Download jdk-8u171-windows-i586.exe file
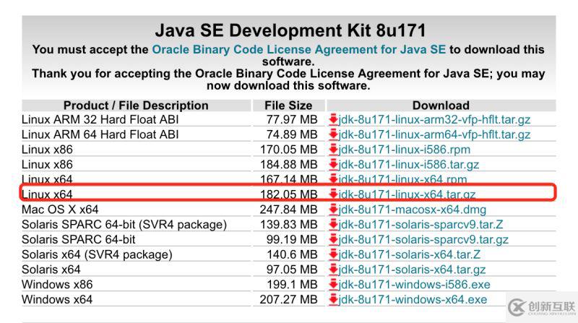Viewport: 578px width, 323px height. coord(414,285)
